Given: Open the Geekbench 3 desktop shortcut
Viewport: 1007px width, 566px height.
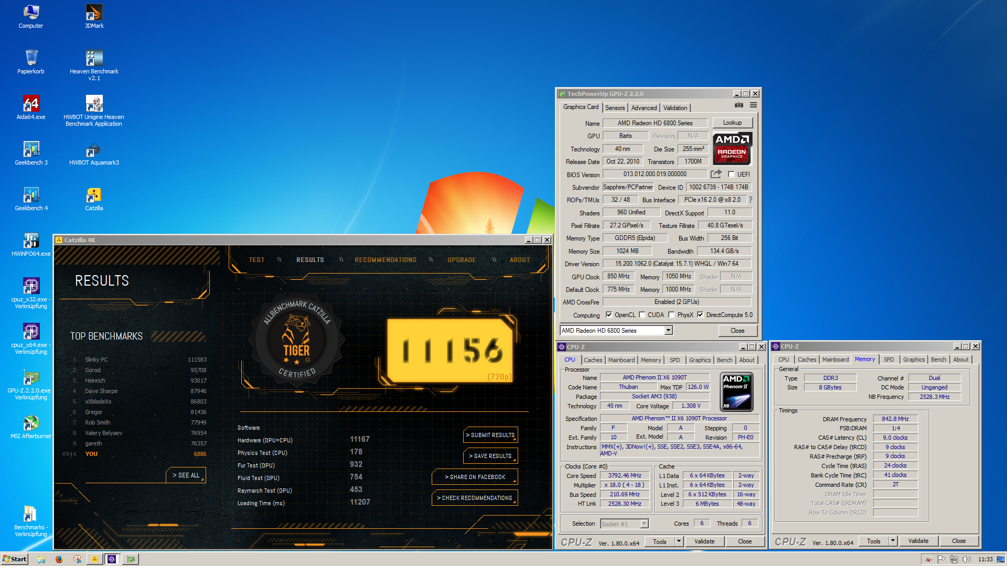Looking at the screenshot, I should click(31, 153).
